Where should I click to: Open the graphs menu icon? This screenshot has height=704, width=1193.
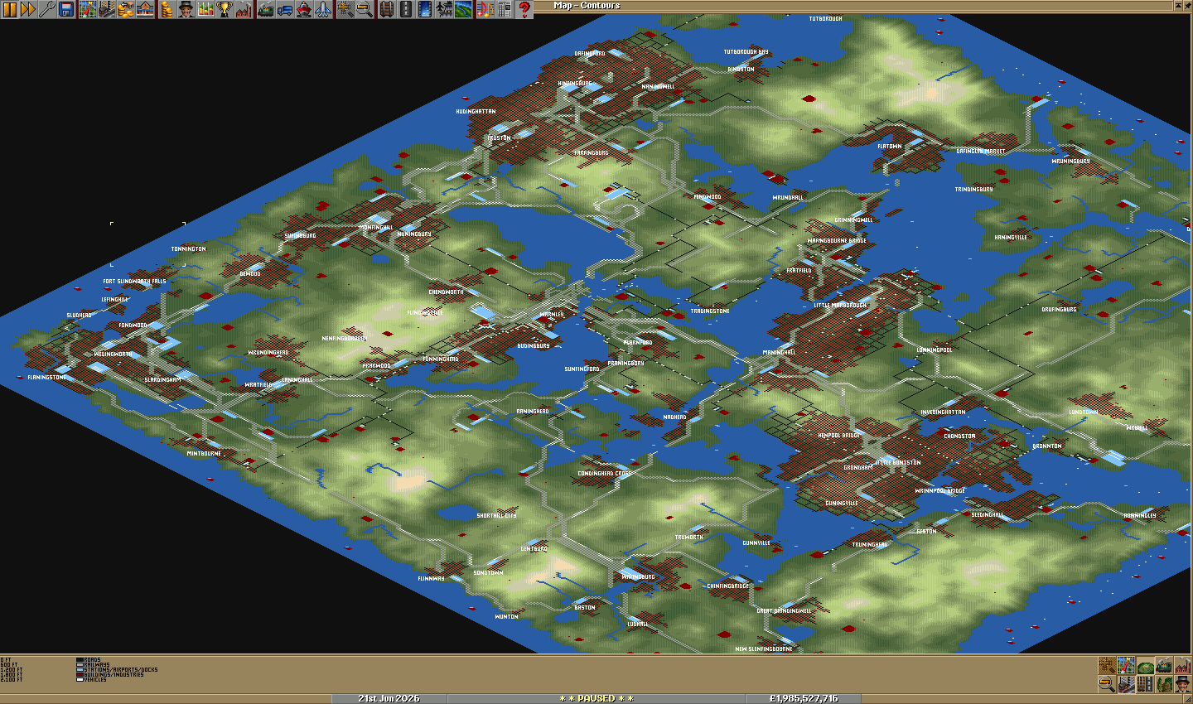(x=205, y=9)
